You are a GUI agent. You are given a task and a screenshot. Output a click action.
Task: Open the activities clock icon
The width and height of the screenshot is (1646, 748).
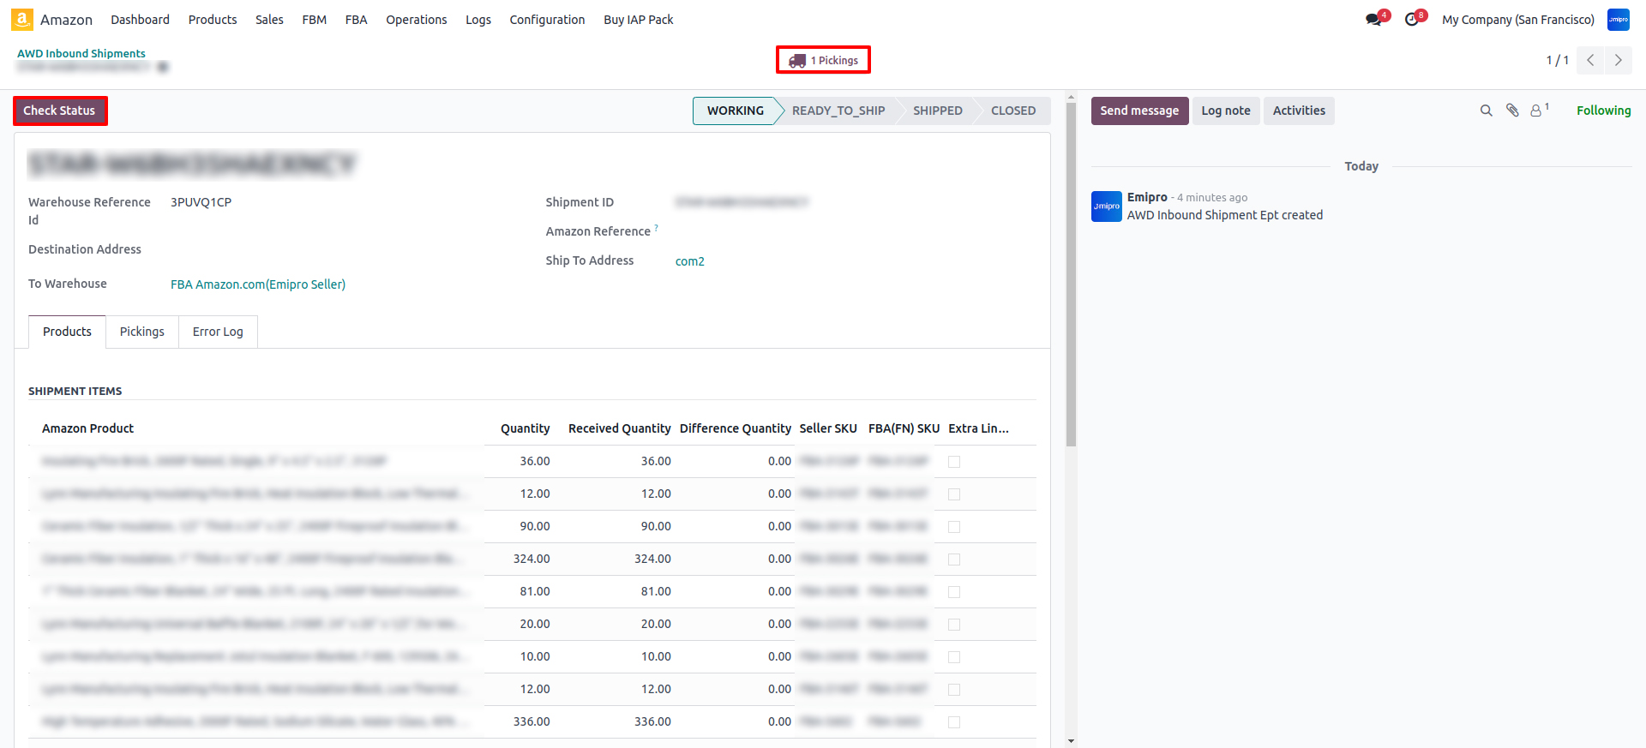coord(1412,20)
